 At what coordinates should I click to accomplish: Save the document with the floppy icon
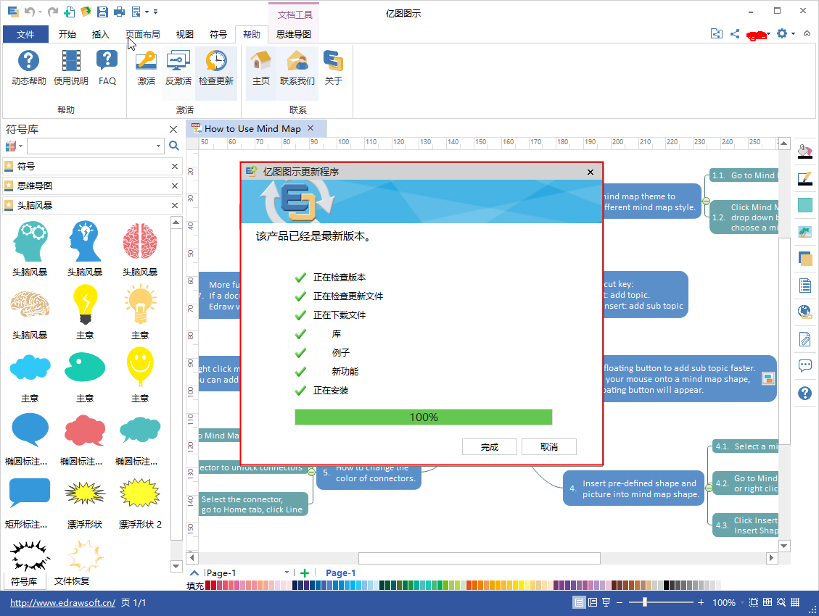pos(103,12)
